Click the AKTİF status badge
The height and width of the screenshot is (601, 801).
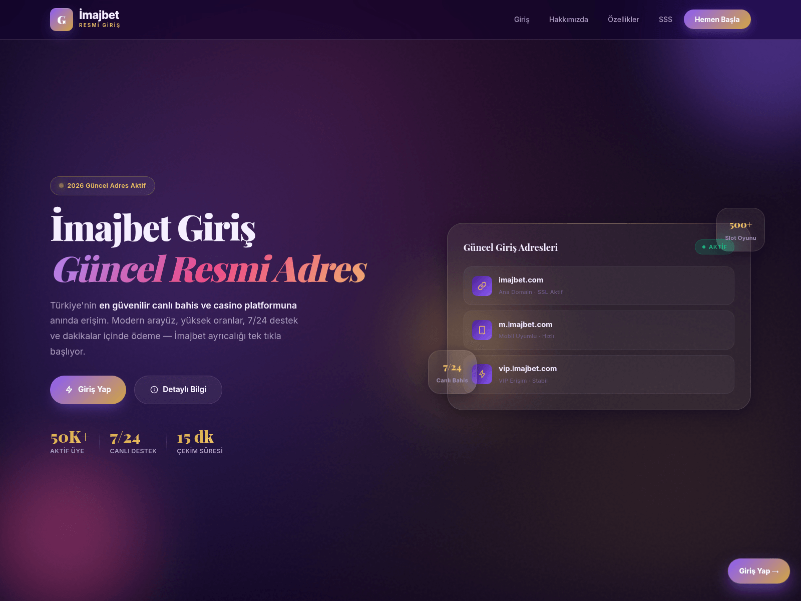pos(714,247)
